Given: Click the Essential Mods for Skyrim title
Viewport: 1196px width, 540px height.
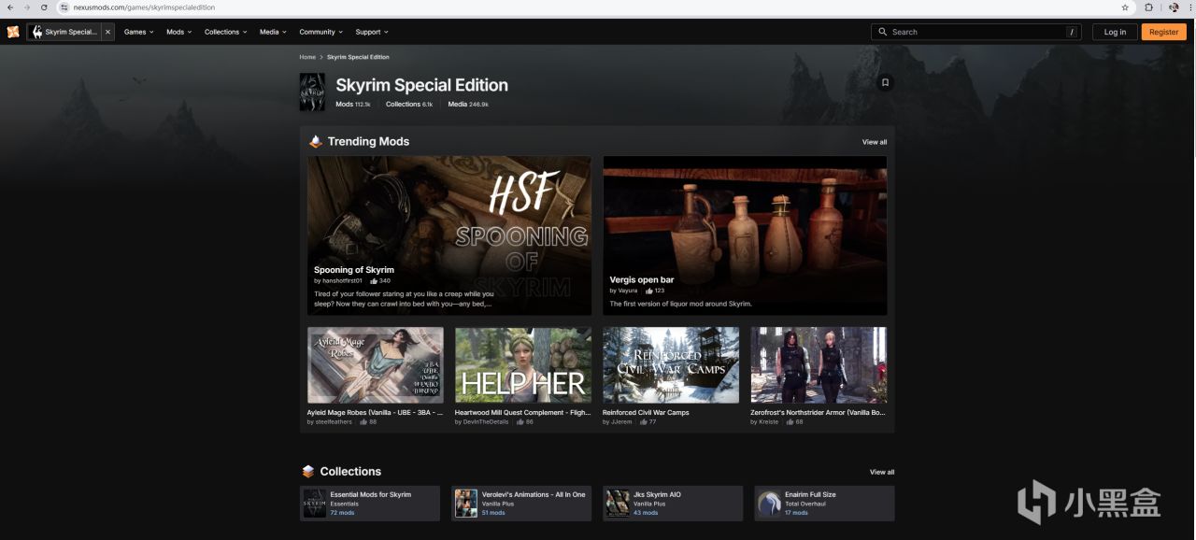Looking at the screenshot, I should [370, 494].
